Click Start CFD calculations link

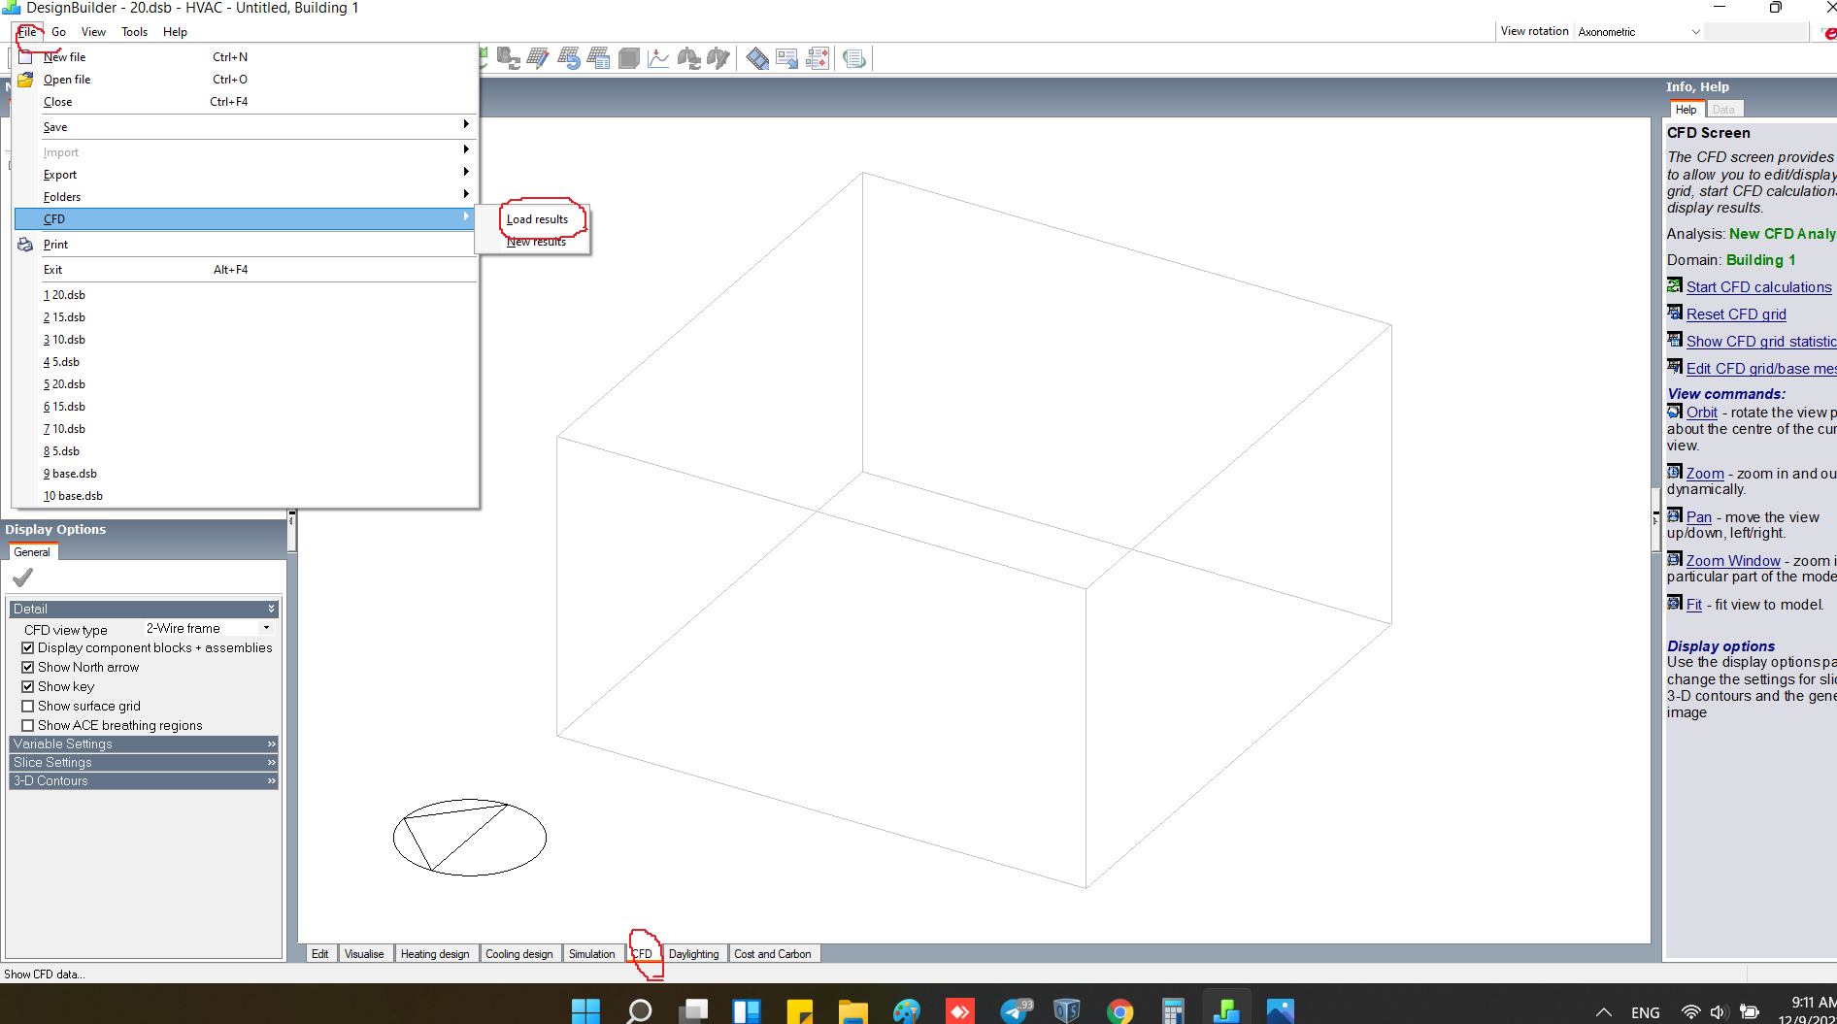coord(1758,287)
